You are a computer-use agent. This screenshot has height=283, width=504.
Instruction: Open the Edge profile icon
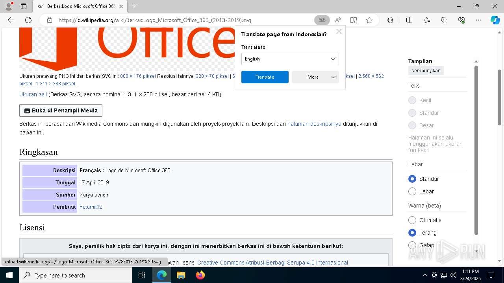(8, 6)
